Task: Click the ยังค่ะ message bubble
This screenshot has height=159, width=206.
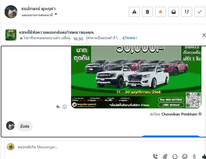Action: point(25,126)
